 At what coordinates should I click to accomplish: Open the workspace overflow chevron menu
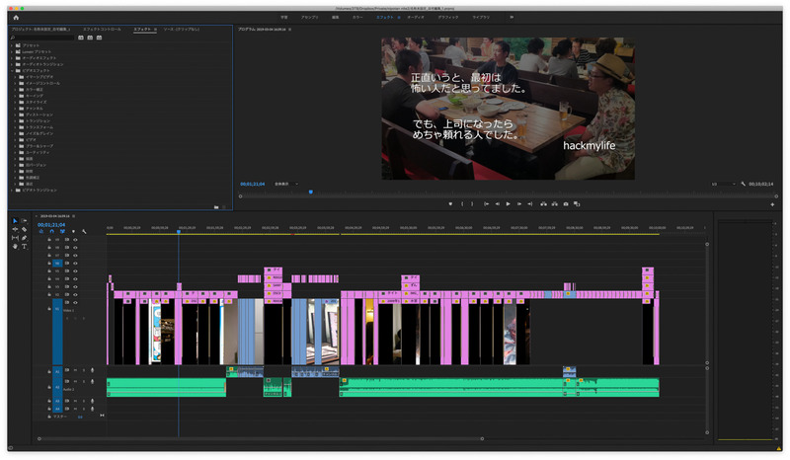pos(512,17)
